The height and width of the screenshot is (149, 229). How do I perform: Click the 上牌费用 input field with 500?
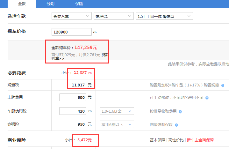[x=73, y=97]
